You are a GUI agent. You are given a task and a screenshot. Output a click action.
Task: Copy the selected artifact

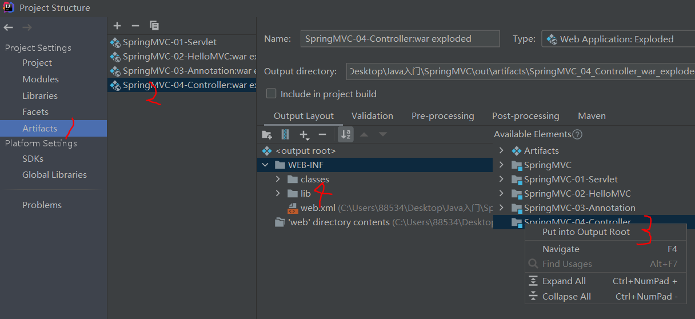click(x=154, y=26)
